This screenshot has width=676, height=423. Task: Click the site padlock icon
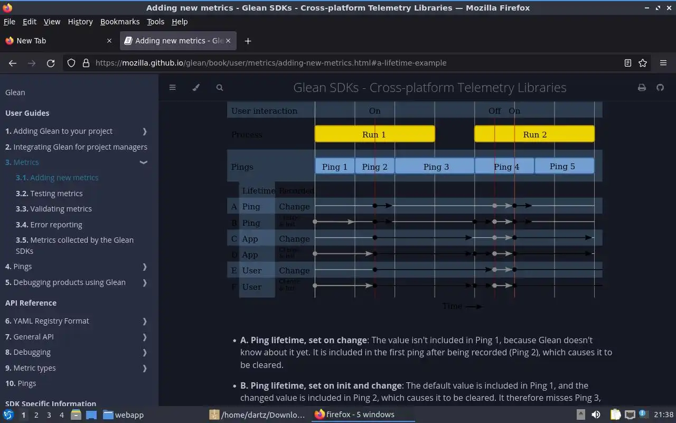tap(86, 63)
